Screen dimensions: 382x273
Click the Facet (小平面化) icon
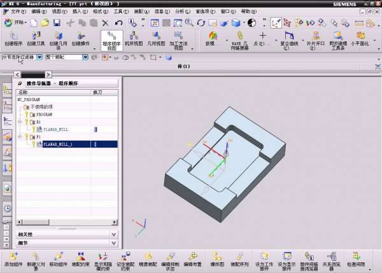click(360, 39)
